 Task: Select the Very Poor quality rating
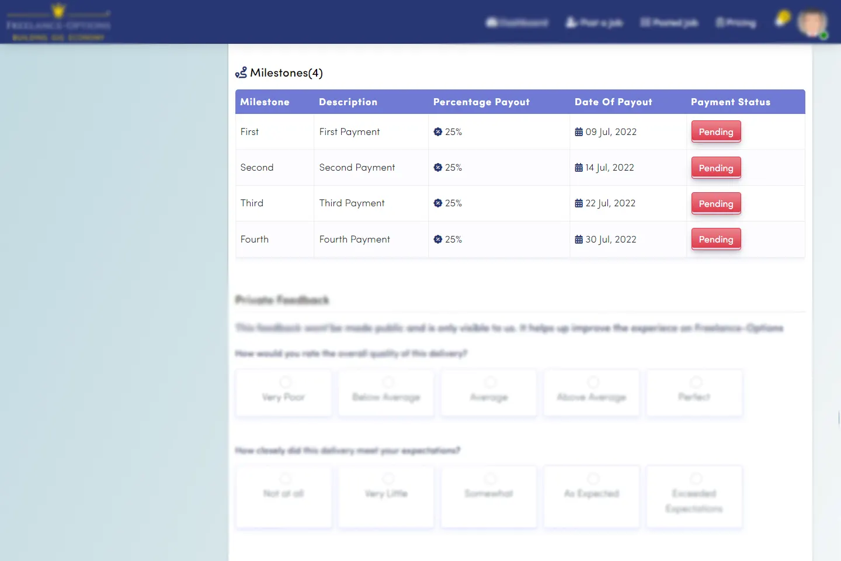(x=284, y=393)
